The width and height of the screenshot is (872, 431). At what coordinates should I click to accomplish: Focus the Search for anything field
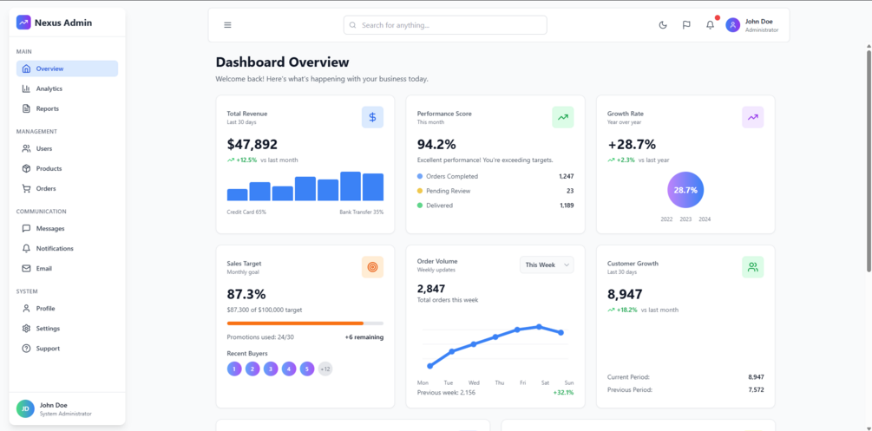point(445,25)
